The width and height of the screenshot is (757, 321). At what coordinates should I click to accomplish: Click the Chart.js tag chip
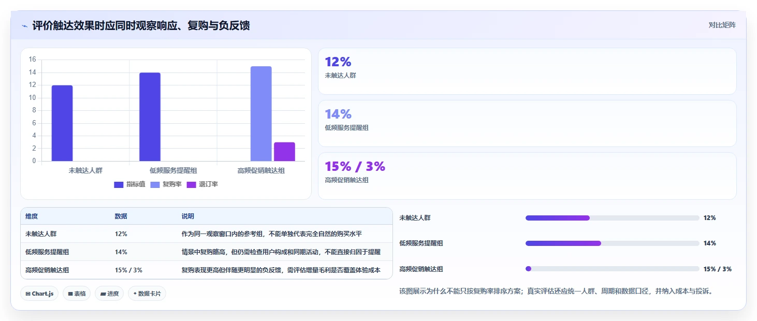[39, 294]
